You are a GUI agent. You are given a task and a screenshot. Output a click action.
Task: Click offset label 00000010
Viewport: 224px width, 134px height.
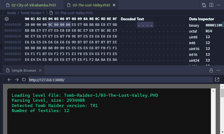tap(13, 31)
